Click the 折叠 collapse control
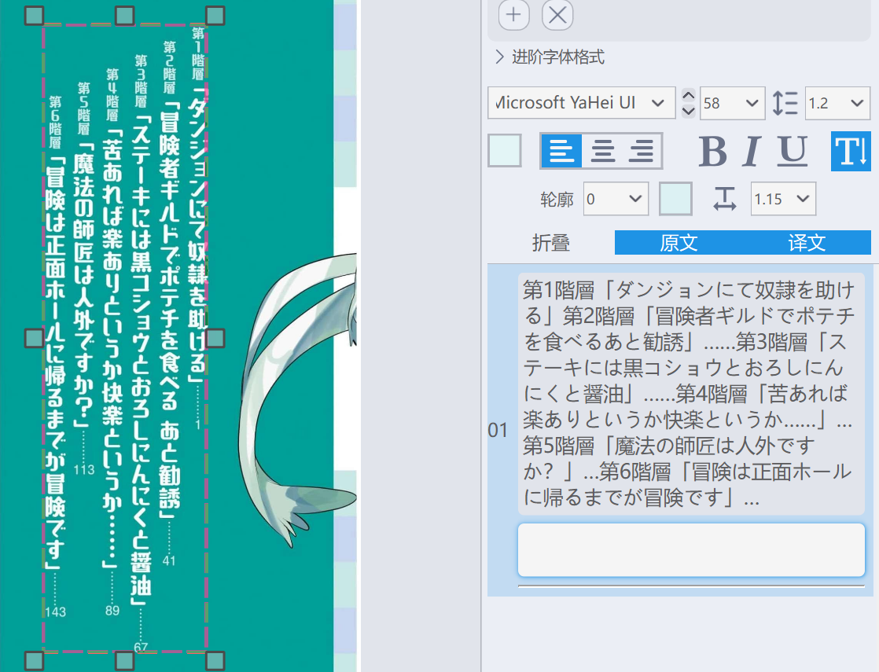The height and width of the screenshot is (672, 879). pos(550,243)
